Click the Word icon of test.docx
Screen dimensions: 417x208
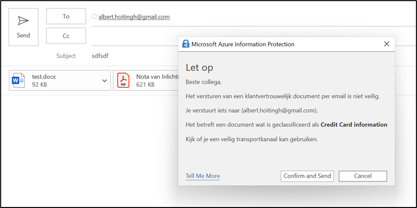19,81
